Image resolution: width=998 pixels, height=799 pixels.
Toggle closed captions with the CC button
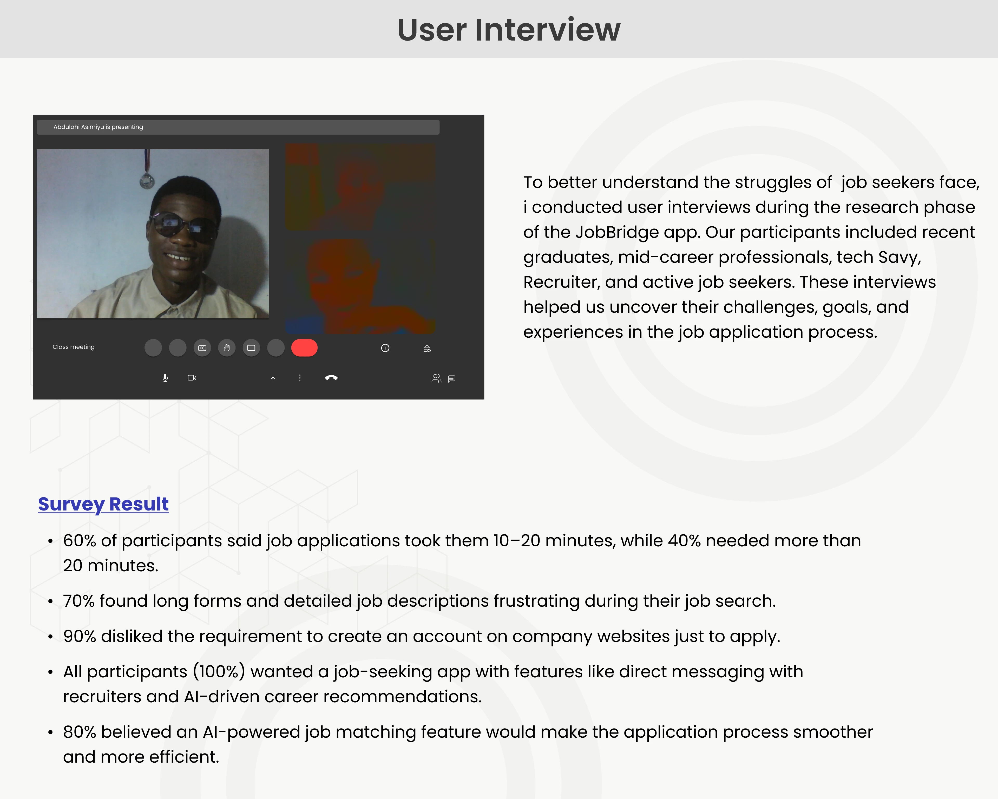point(202,348)
